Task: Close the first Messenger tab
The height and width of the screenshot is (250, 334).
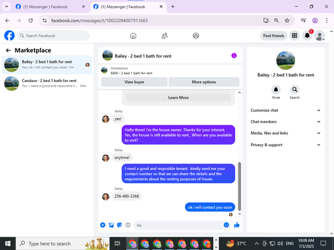Action: 83,7
